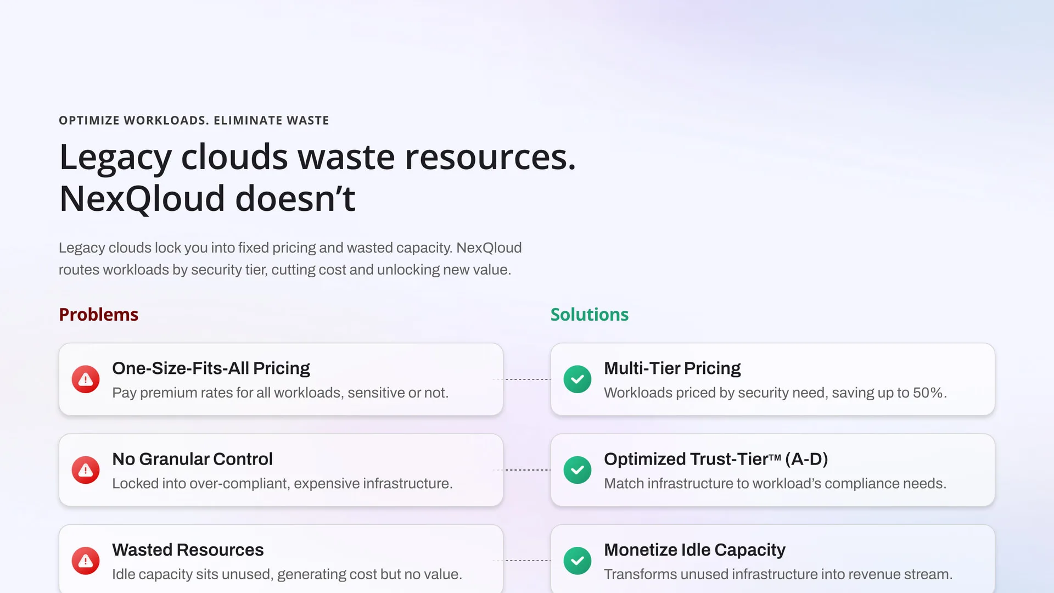Click 'Transforms unused infrastructure into revenue stream.' text
The image size is (1054, 593).
click(x=778, y=574)
